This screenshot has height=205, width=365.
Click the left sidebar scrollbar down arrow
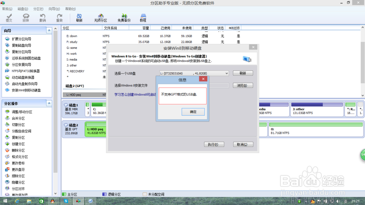55,193
